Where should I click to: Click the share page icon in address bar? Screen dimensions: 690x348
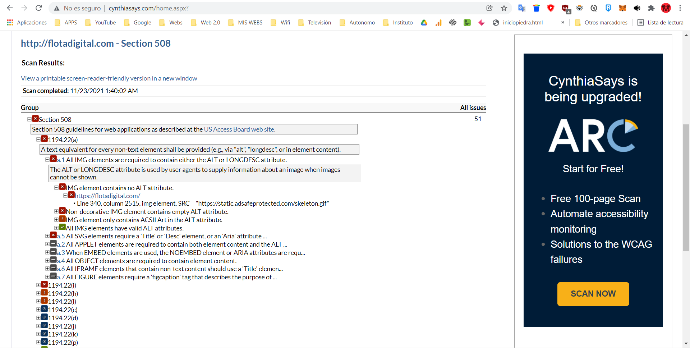489,8
